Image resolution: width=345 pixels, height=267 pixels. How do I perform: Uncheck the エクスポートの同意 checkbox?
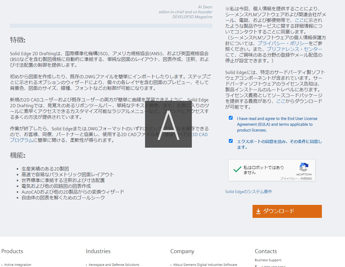[x=231, y=141]
